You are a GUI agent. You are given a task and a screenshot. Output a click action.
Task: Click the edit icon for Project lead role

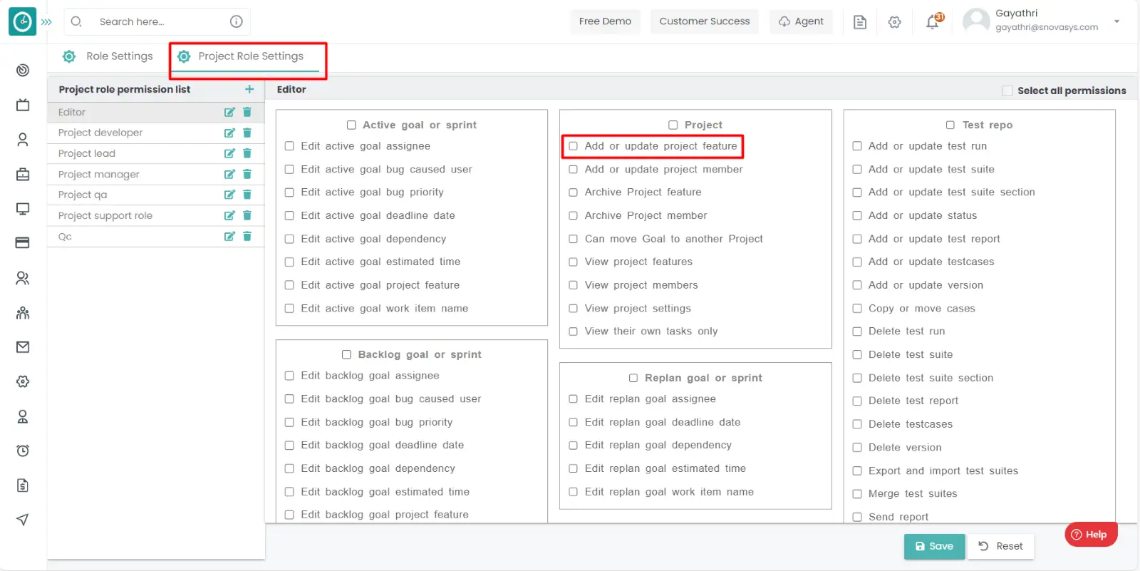point(229,153)
